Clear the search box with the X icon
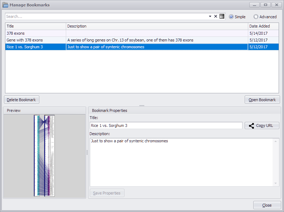 point(216,16)
